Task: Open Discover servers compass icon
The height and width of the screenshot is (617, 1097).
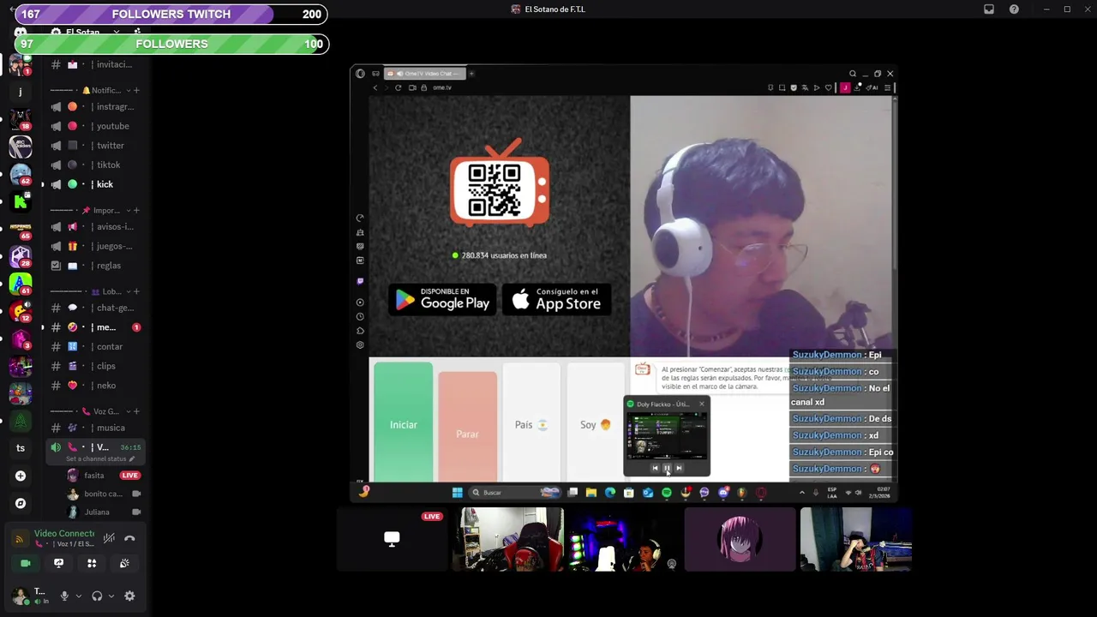Action: [21, 503]
